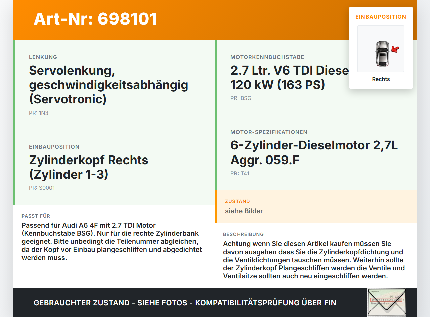Viewport: 430px width, 317px height.
Task: Click the 'Achtung wenn Sie diesen Artikel' description paragraph
Action: click(x=314, y=260)
